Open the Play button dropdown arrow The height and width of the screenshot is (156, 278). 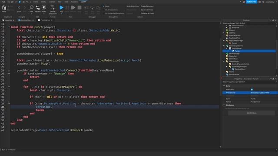point(61,13)
